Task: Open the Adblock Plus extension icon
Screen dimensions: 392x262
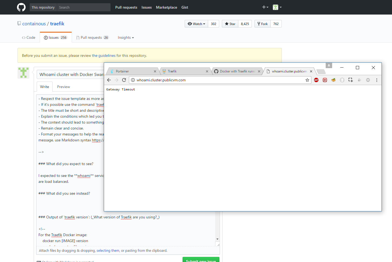Action: pyautogui.click(x=316, y=80)
